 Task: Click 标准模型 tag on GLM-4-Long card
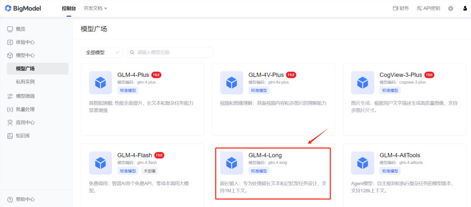click(x=259, y=171)
